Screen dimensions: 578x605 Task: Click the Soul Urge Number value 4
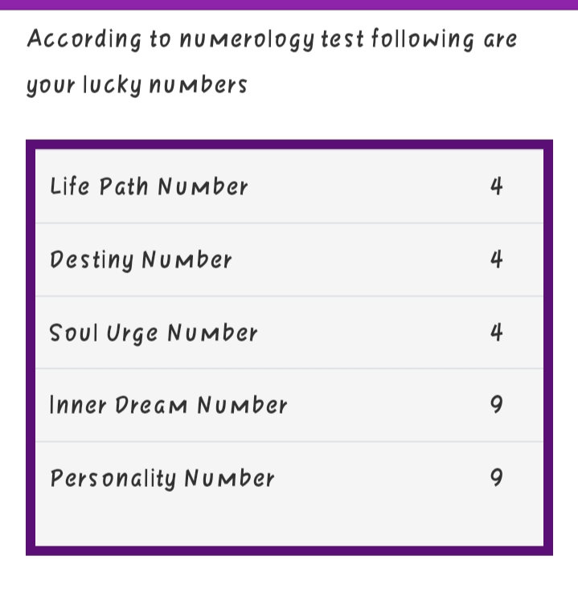click(x=497, y=332)
